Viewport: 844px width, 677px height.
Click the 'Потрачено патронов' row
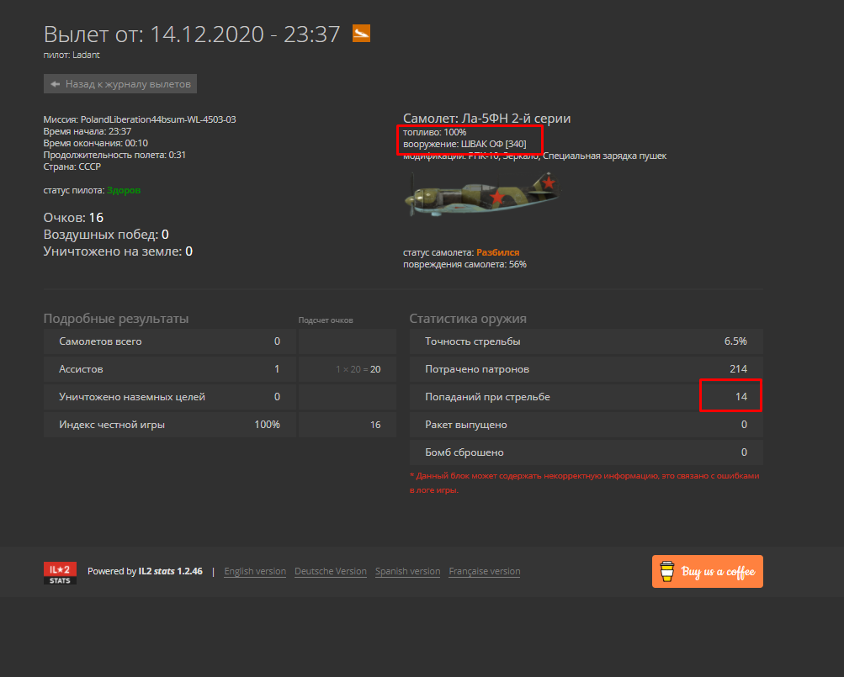(587, 369)
